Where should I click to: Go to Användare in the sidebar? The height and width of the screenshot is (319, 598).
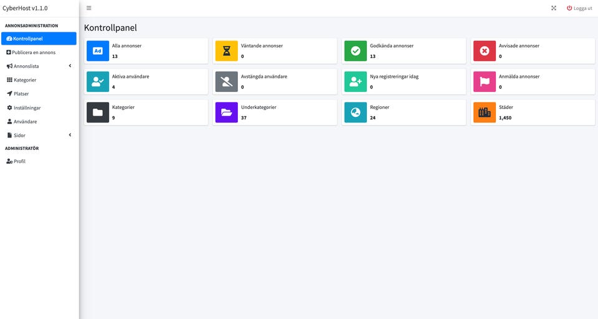pyautogui.click(x=25, y=121)
